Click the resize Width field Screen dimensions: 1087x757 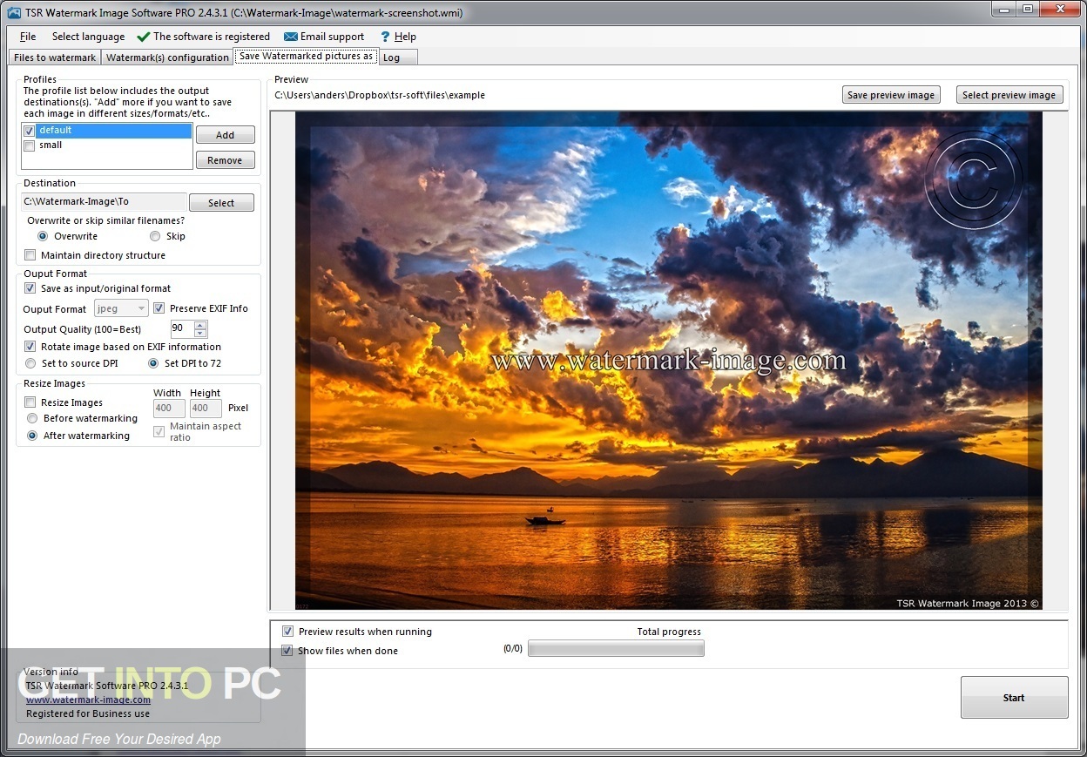click(x=169, y=408)
